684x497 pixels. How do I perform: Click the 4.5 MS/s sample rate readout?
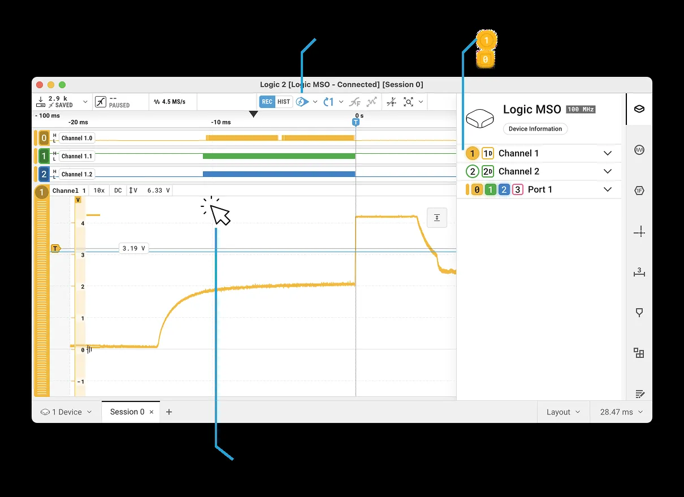tap(170, 102)
